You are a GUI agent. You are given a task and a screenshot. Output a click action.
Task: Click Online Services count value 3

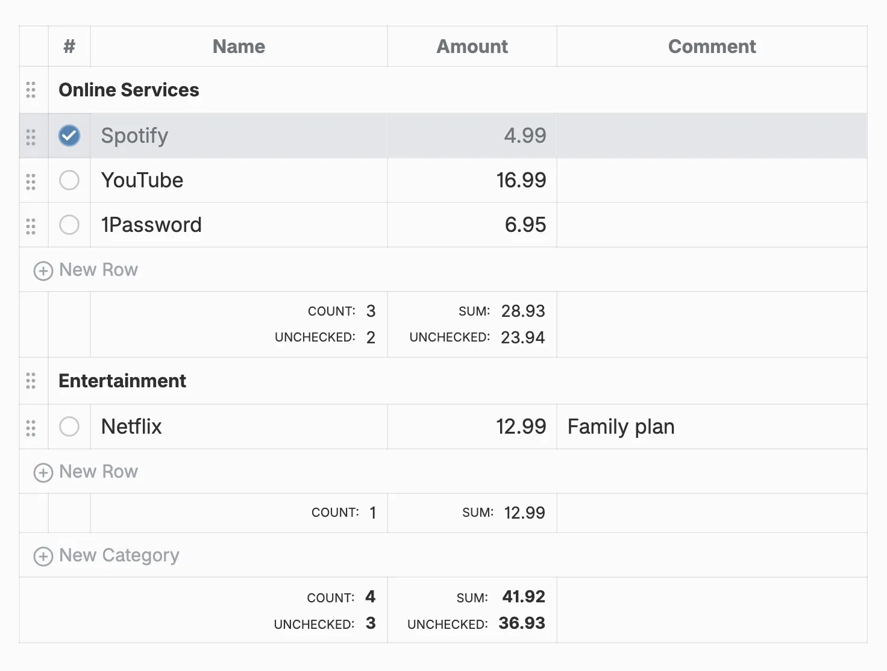click(371, 311)
